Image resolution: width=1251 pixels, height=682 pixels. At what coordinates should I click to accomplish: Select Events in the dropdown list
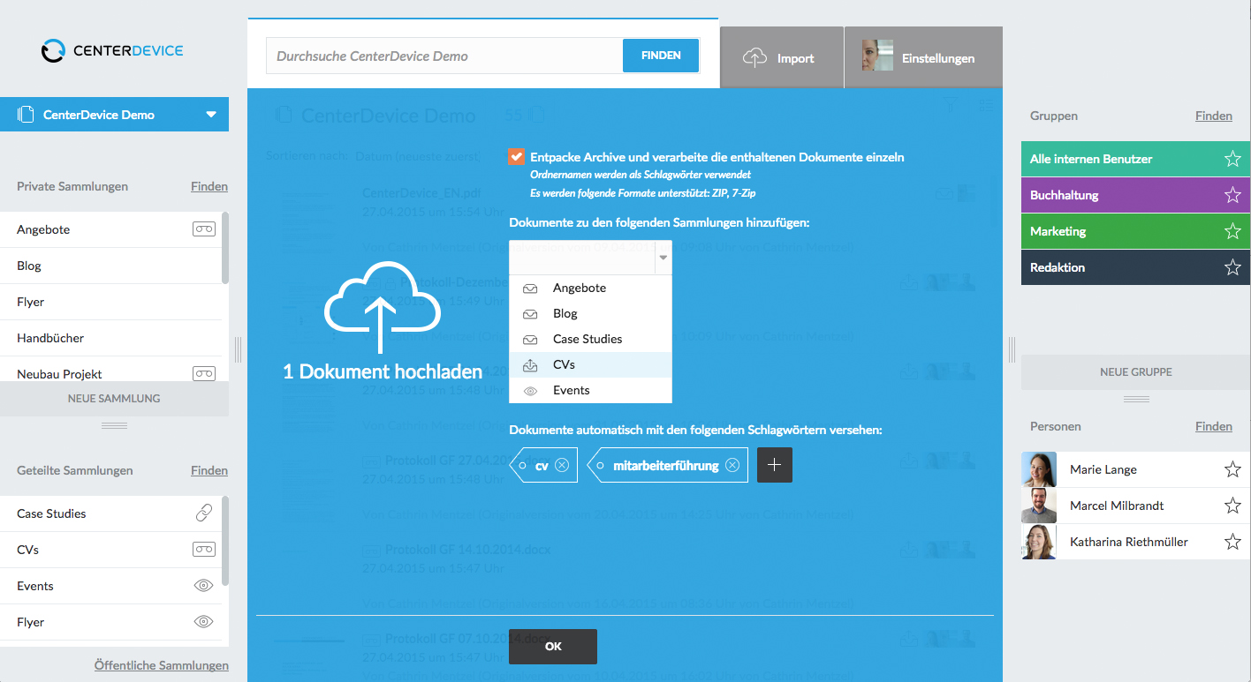pyautogui.click(x=590, y=391)
